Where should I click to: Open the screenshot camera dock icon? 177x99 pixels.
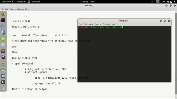coord(3,76)
